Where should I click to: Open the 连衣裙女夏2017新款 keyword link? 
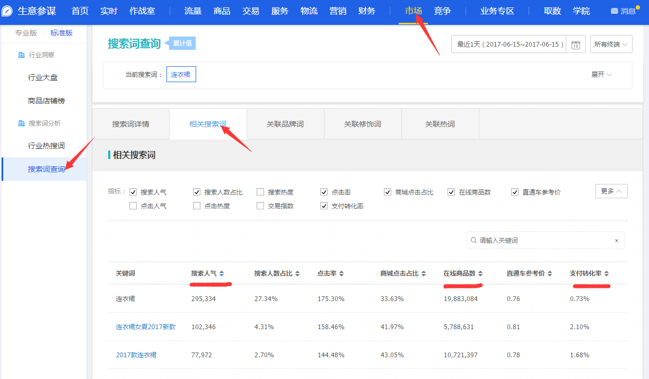[146, 327]
